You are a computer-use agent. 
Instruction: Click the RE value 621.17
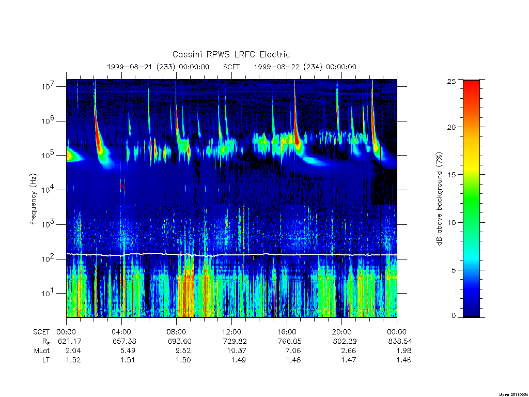(x=70, y=341)
